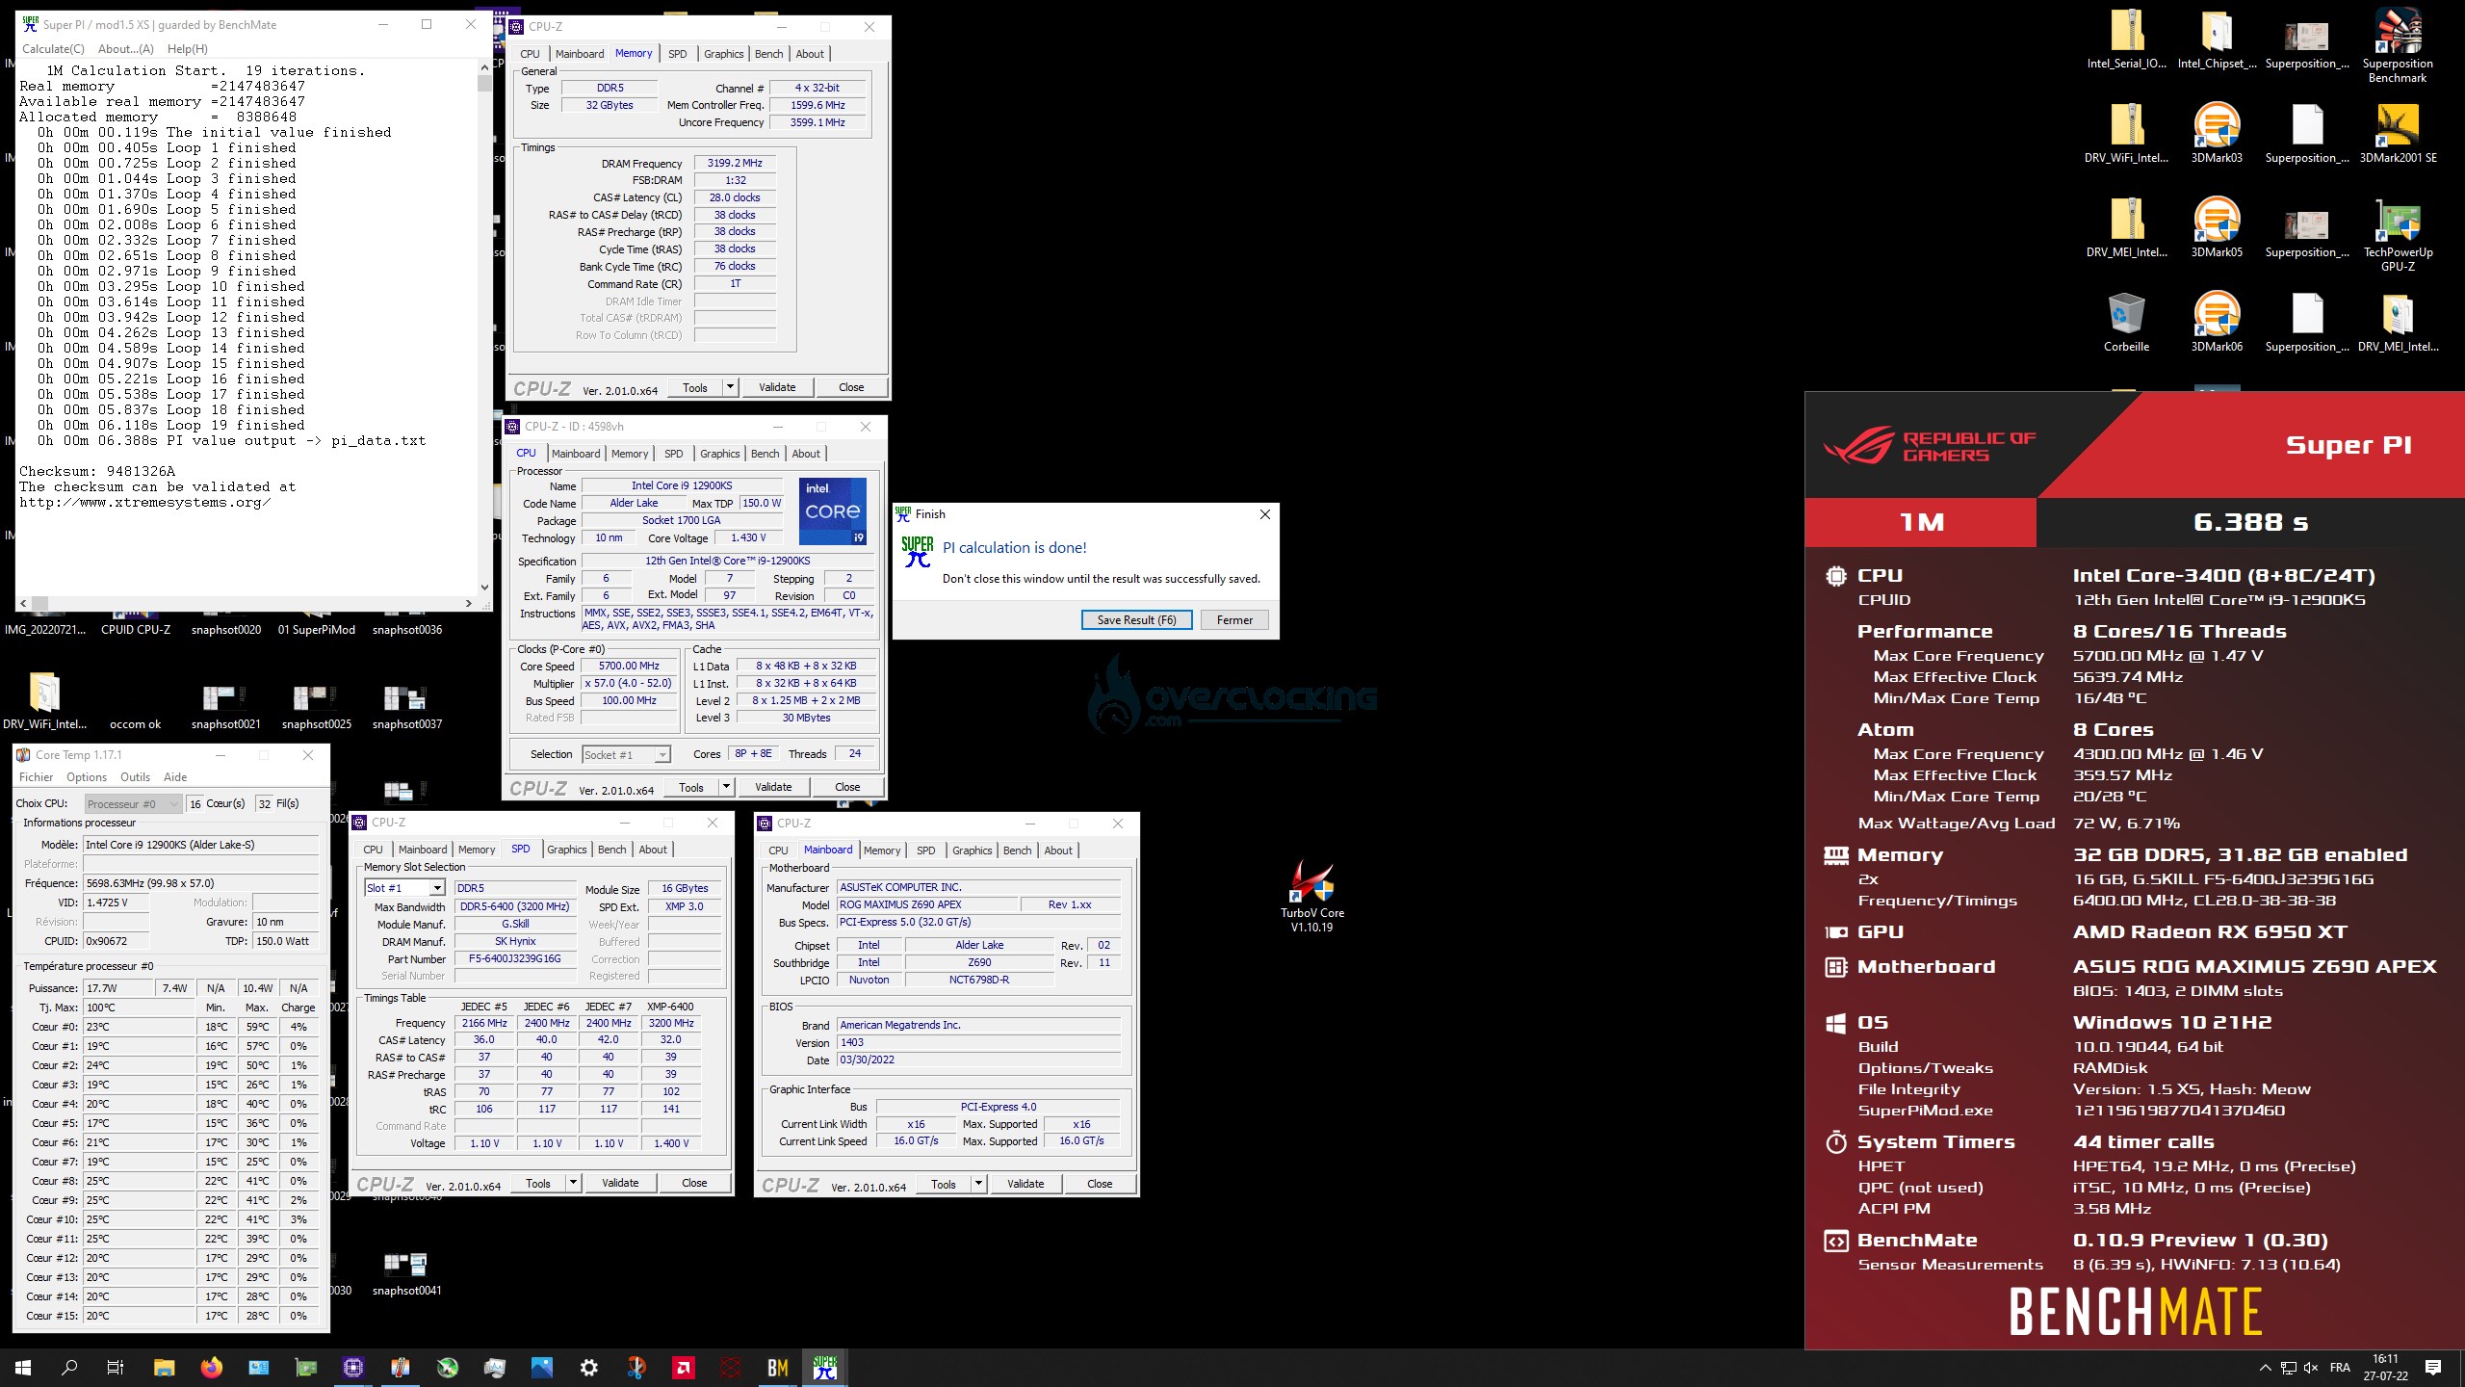Click the Core Speed 5700.00 MHz field
The height and width of the screenshot is (1387, 2465).
pos(630,666)
